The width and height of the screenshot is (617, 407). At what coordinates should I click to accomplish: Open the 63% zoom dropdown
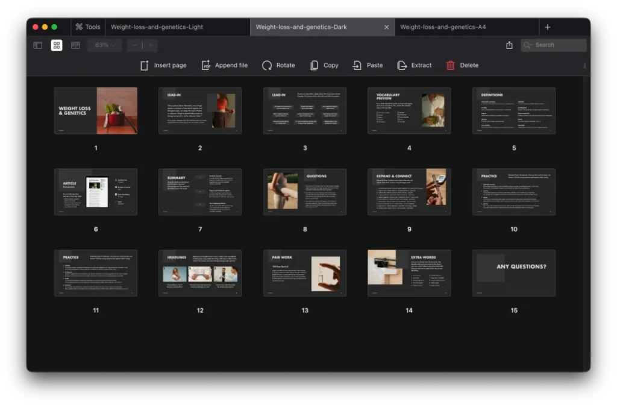pyautogui.click(x=105, y=45)
